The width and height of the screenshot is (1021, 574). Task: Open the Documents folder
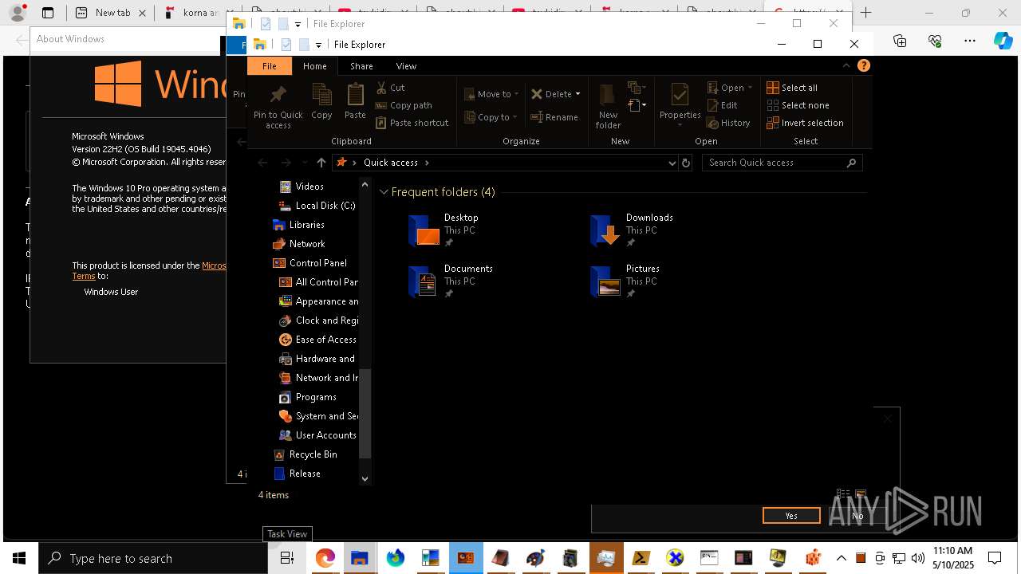click(x=451, y=281)
